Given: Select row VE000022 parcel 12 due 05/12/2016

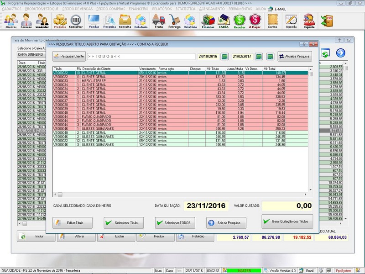Looking at the screenshot, I should coord(180,141).
